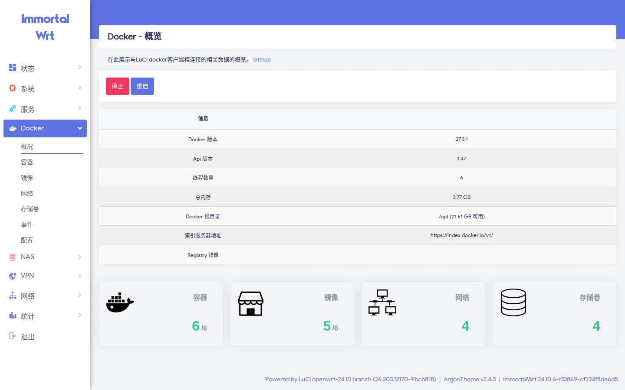Click the 服务 cogs icon
The image size is (625, 390).
13,108
